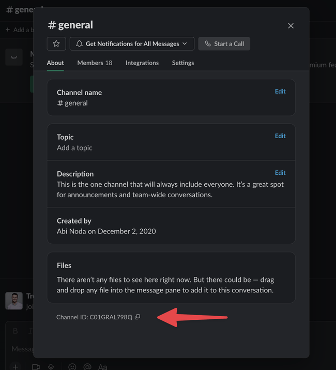Click the video camera clip icon
This screenshot has width=336, height=370.
pos(36,366)
